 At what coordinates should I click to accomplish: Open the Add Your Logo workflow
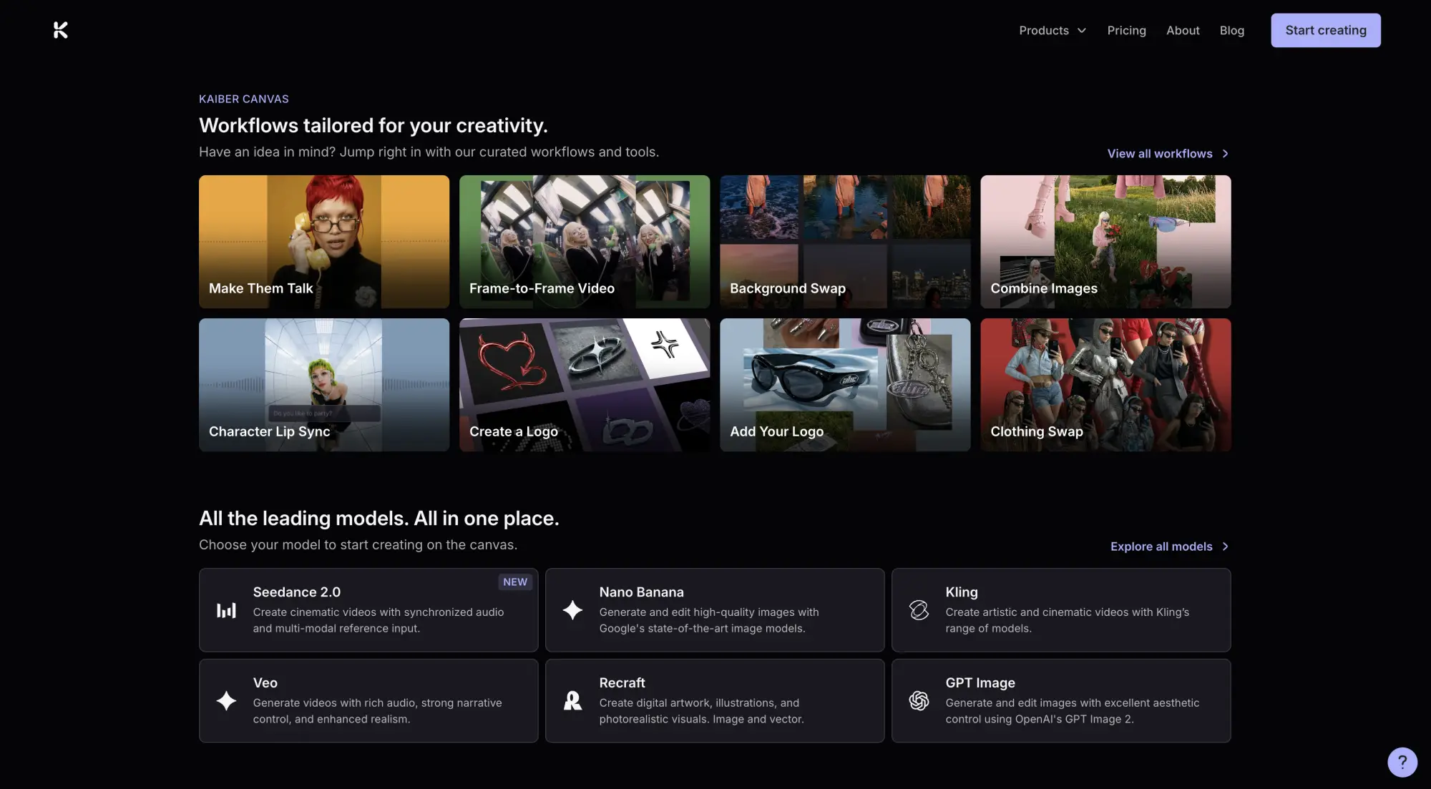tap(845, 385)
